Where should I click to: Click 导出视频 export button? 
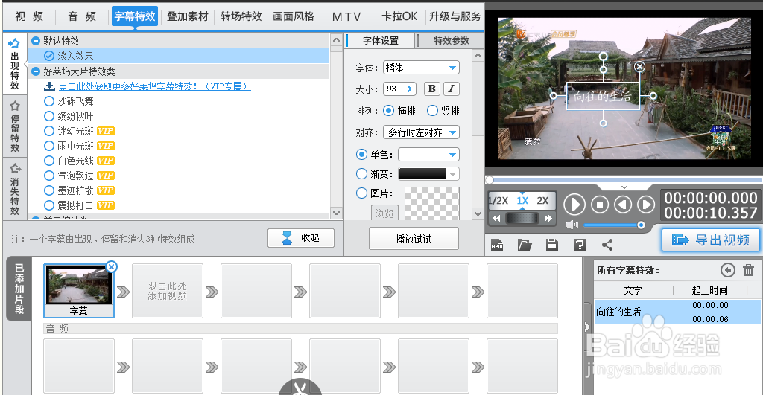710,240
